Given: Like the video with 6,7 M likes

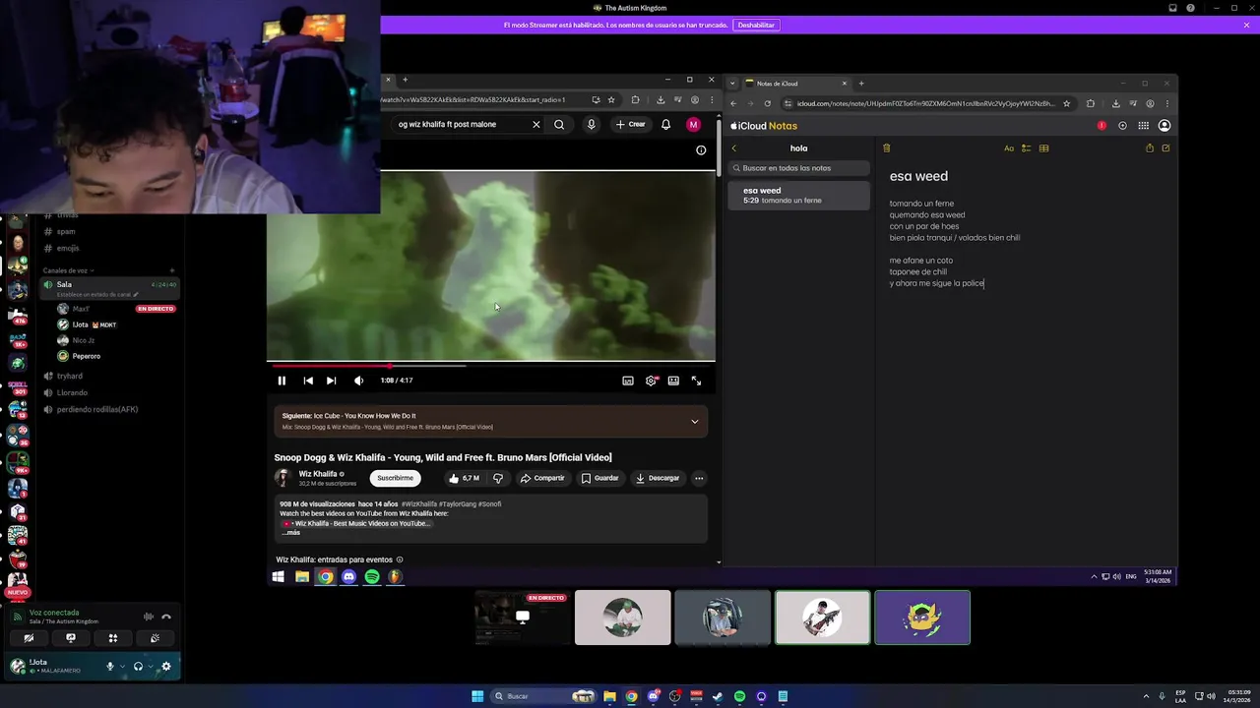Looking at the screenshot, I should coord(464,478).
